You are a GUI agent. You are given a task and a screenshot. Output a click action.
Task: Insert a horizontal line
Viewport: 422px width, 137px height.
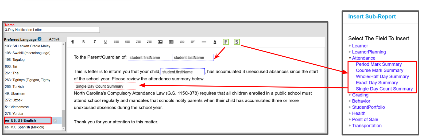click(204, 42)
